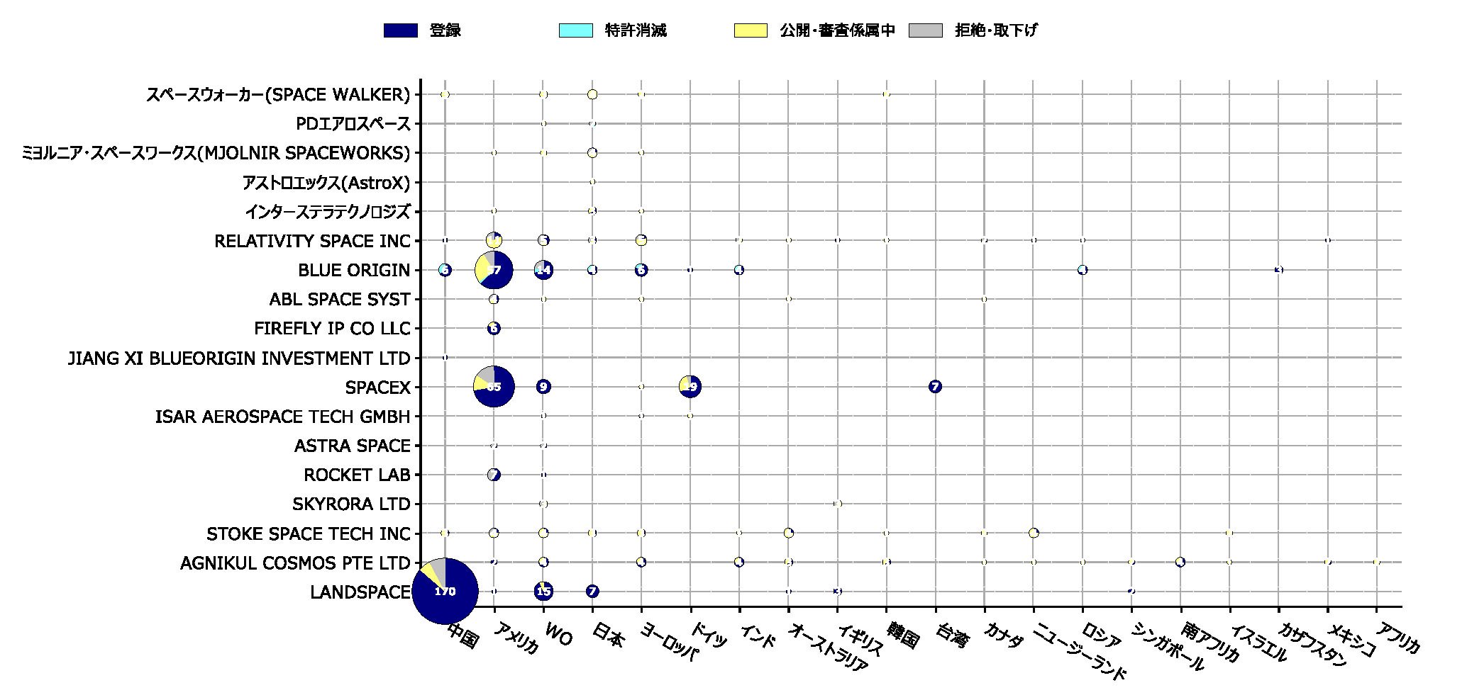
Task: Select the SPACEX America pie chart
Action: [494, 387]
